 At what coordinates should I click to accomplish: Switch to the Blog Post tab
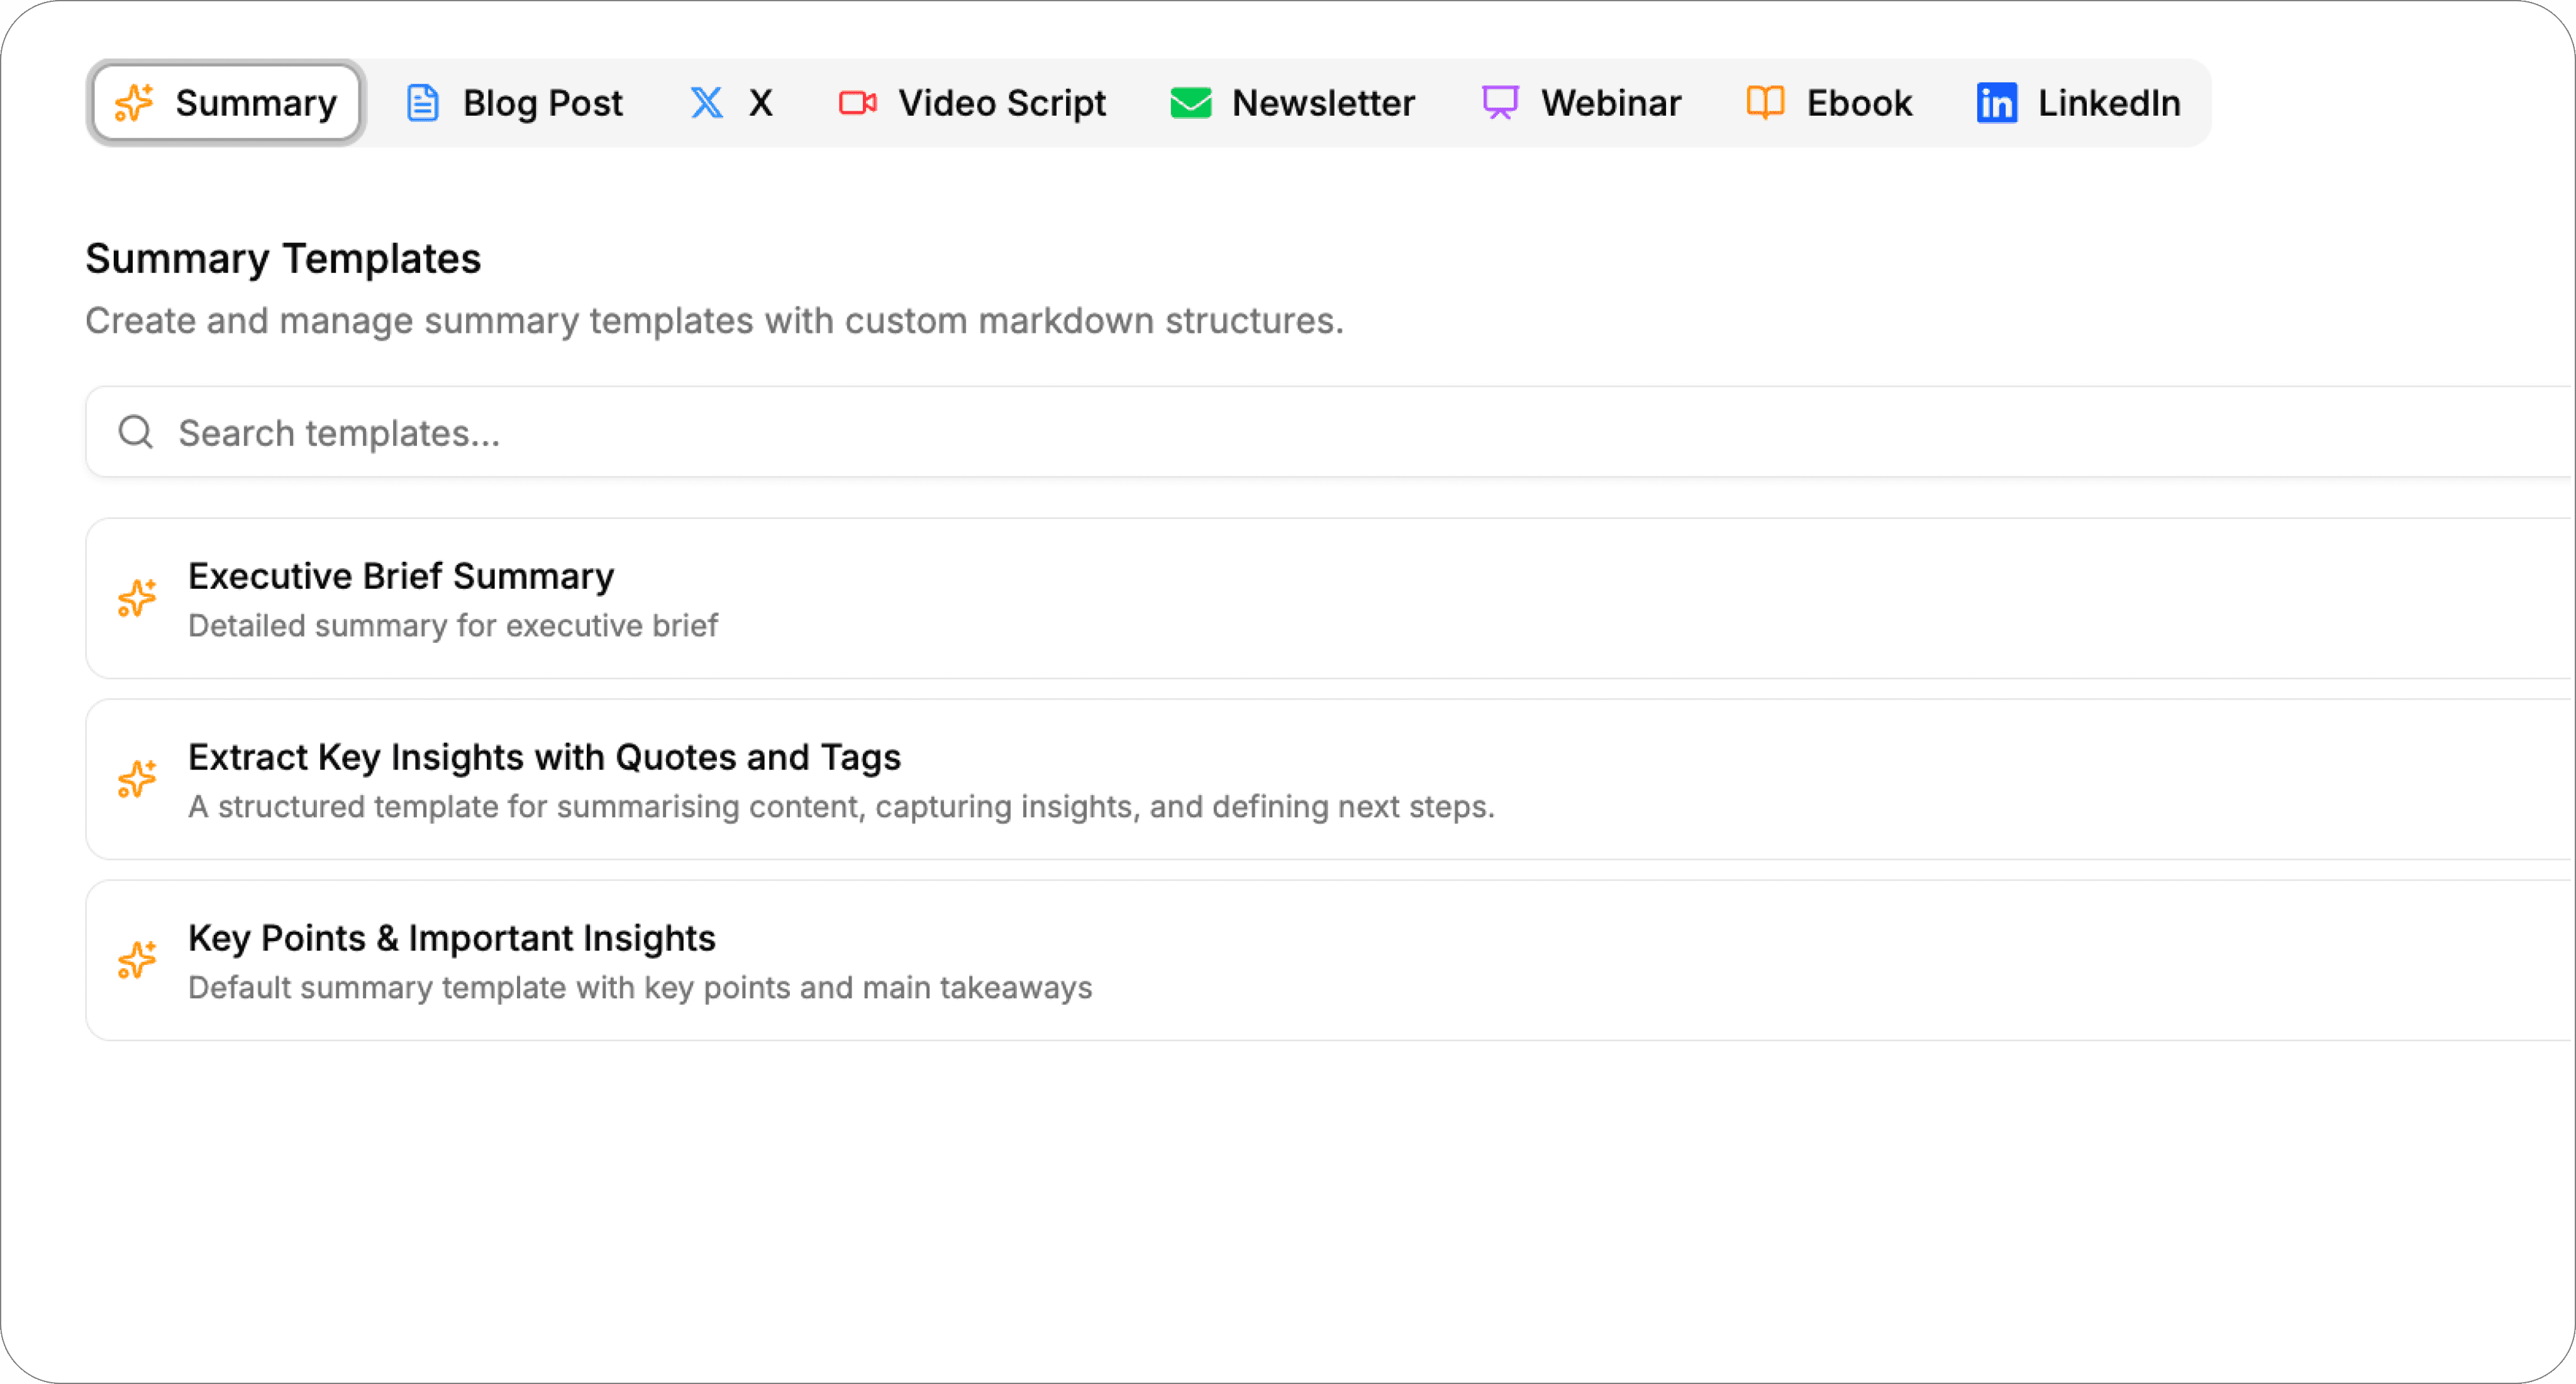point(542,102)
